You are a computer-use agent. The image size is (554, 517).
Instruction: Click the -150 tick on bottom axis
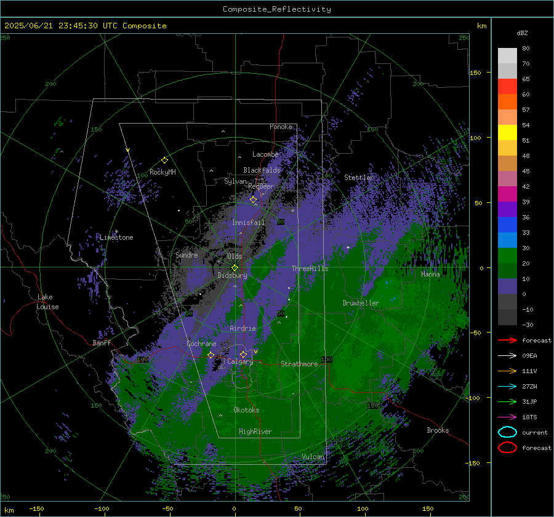point(36,509)
